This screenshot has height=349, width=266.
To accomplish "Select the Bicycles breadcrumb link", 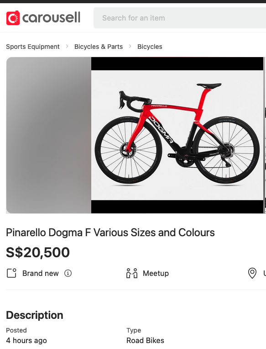I will tap(150, 47).
